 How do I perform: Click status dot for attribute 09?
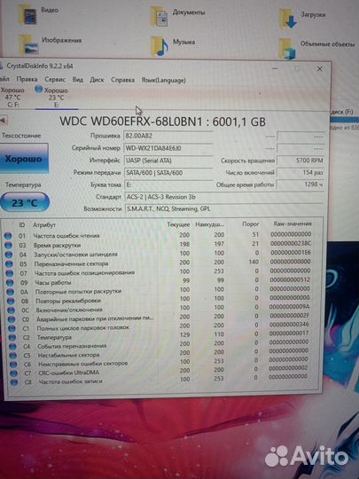coord(10,283)
